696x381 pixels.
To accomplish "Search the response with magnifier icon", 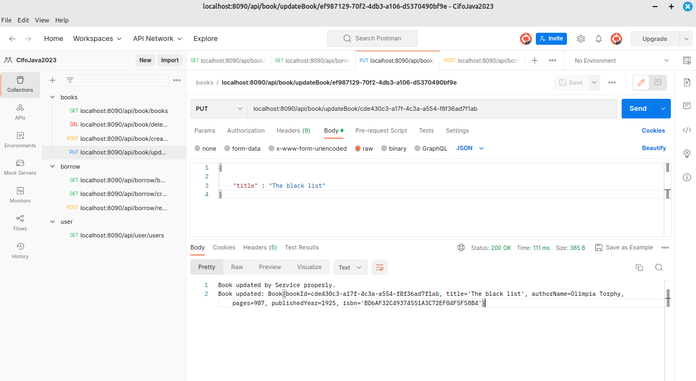I will (x=659, y=267).
